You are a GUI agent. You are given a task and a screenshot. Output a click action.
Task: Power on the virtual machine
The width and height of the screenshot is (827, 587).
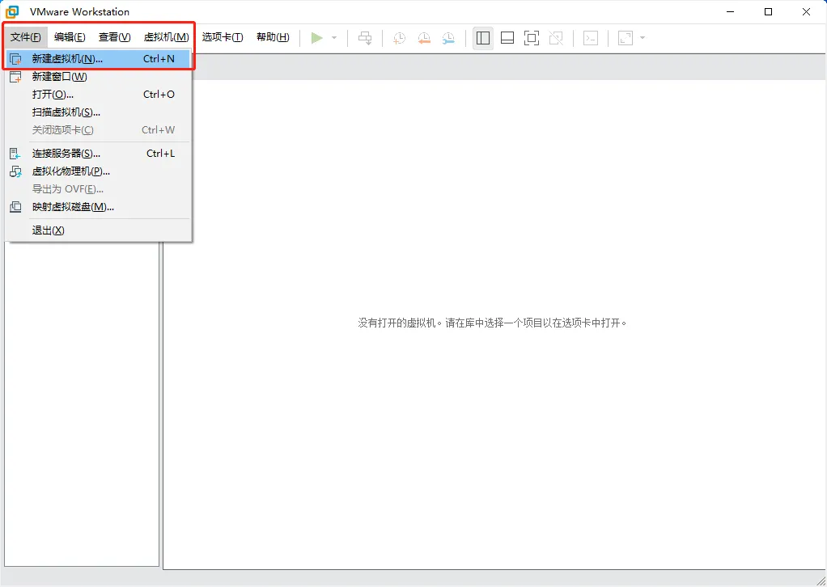[x=316, y=37]
